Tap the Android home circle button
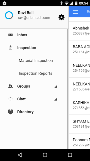Viewport: 90px width, 161px height. [x=45, y=155]
